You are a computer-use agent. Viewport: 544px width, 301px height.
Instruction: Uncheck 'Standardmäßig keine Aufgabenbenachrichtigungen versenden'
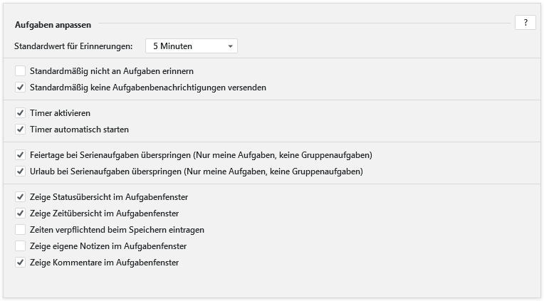pyautogui.click(x=20, y=88)
